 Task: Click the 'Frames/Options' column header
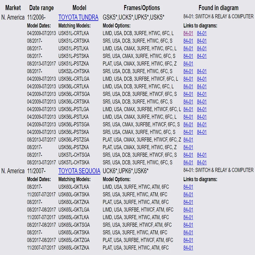coord(142,8)
